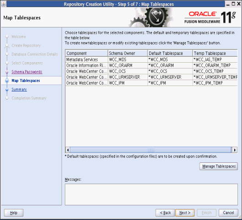This screenshot has height=220, width=242.
Task: Click the horizontal scrollbar thumb of the table
Action: (151, 150)
